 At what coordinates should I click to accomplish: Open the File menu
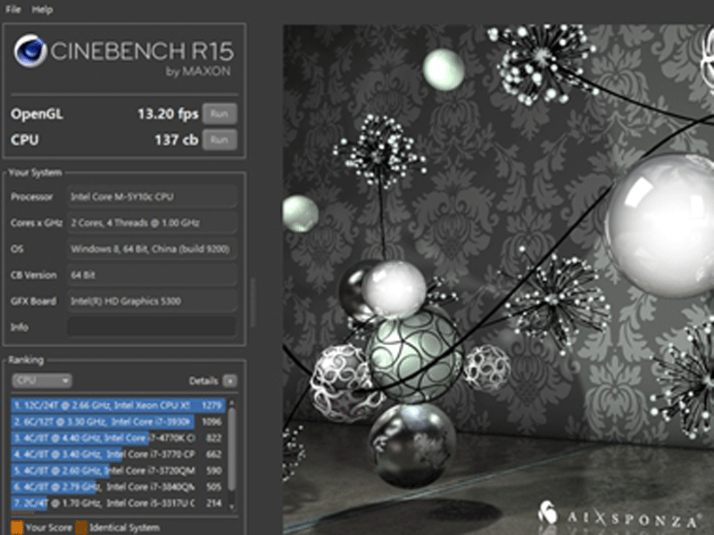(x=13, y=10)
